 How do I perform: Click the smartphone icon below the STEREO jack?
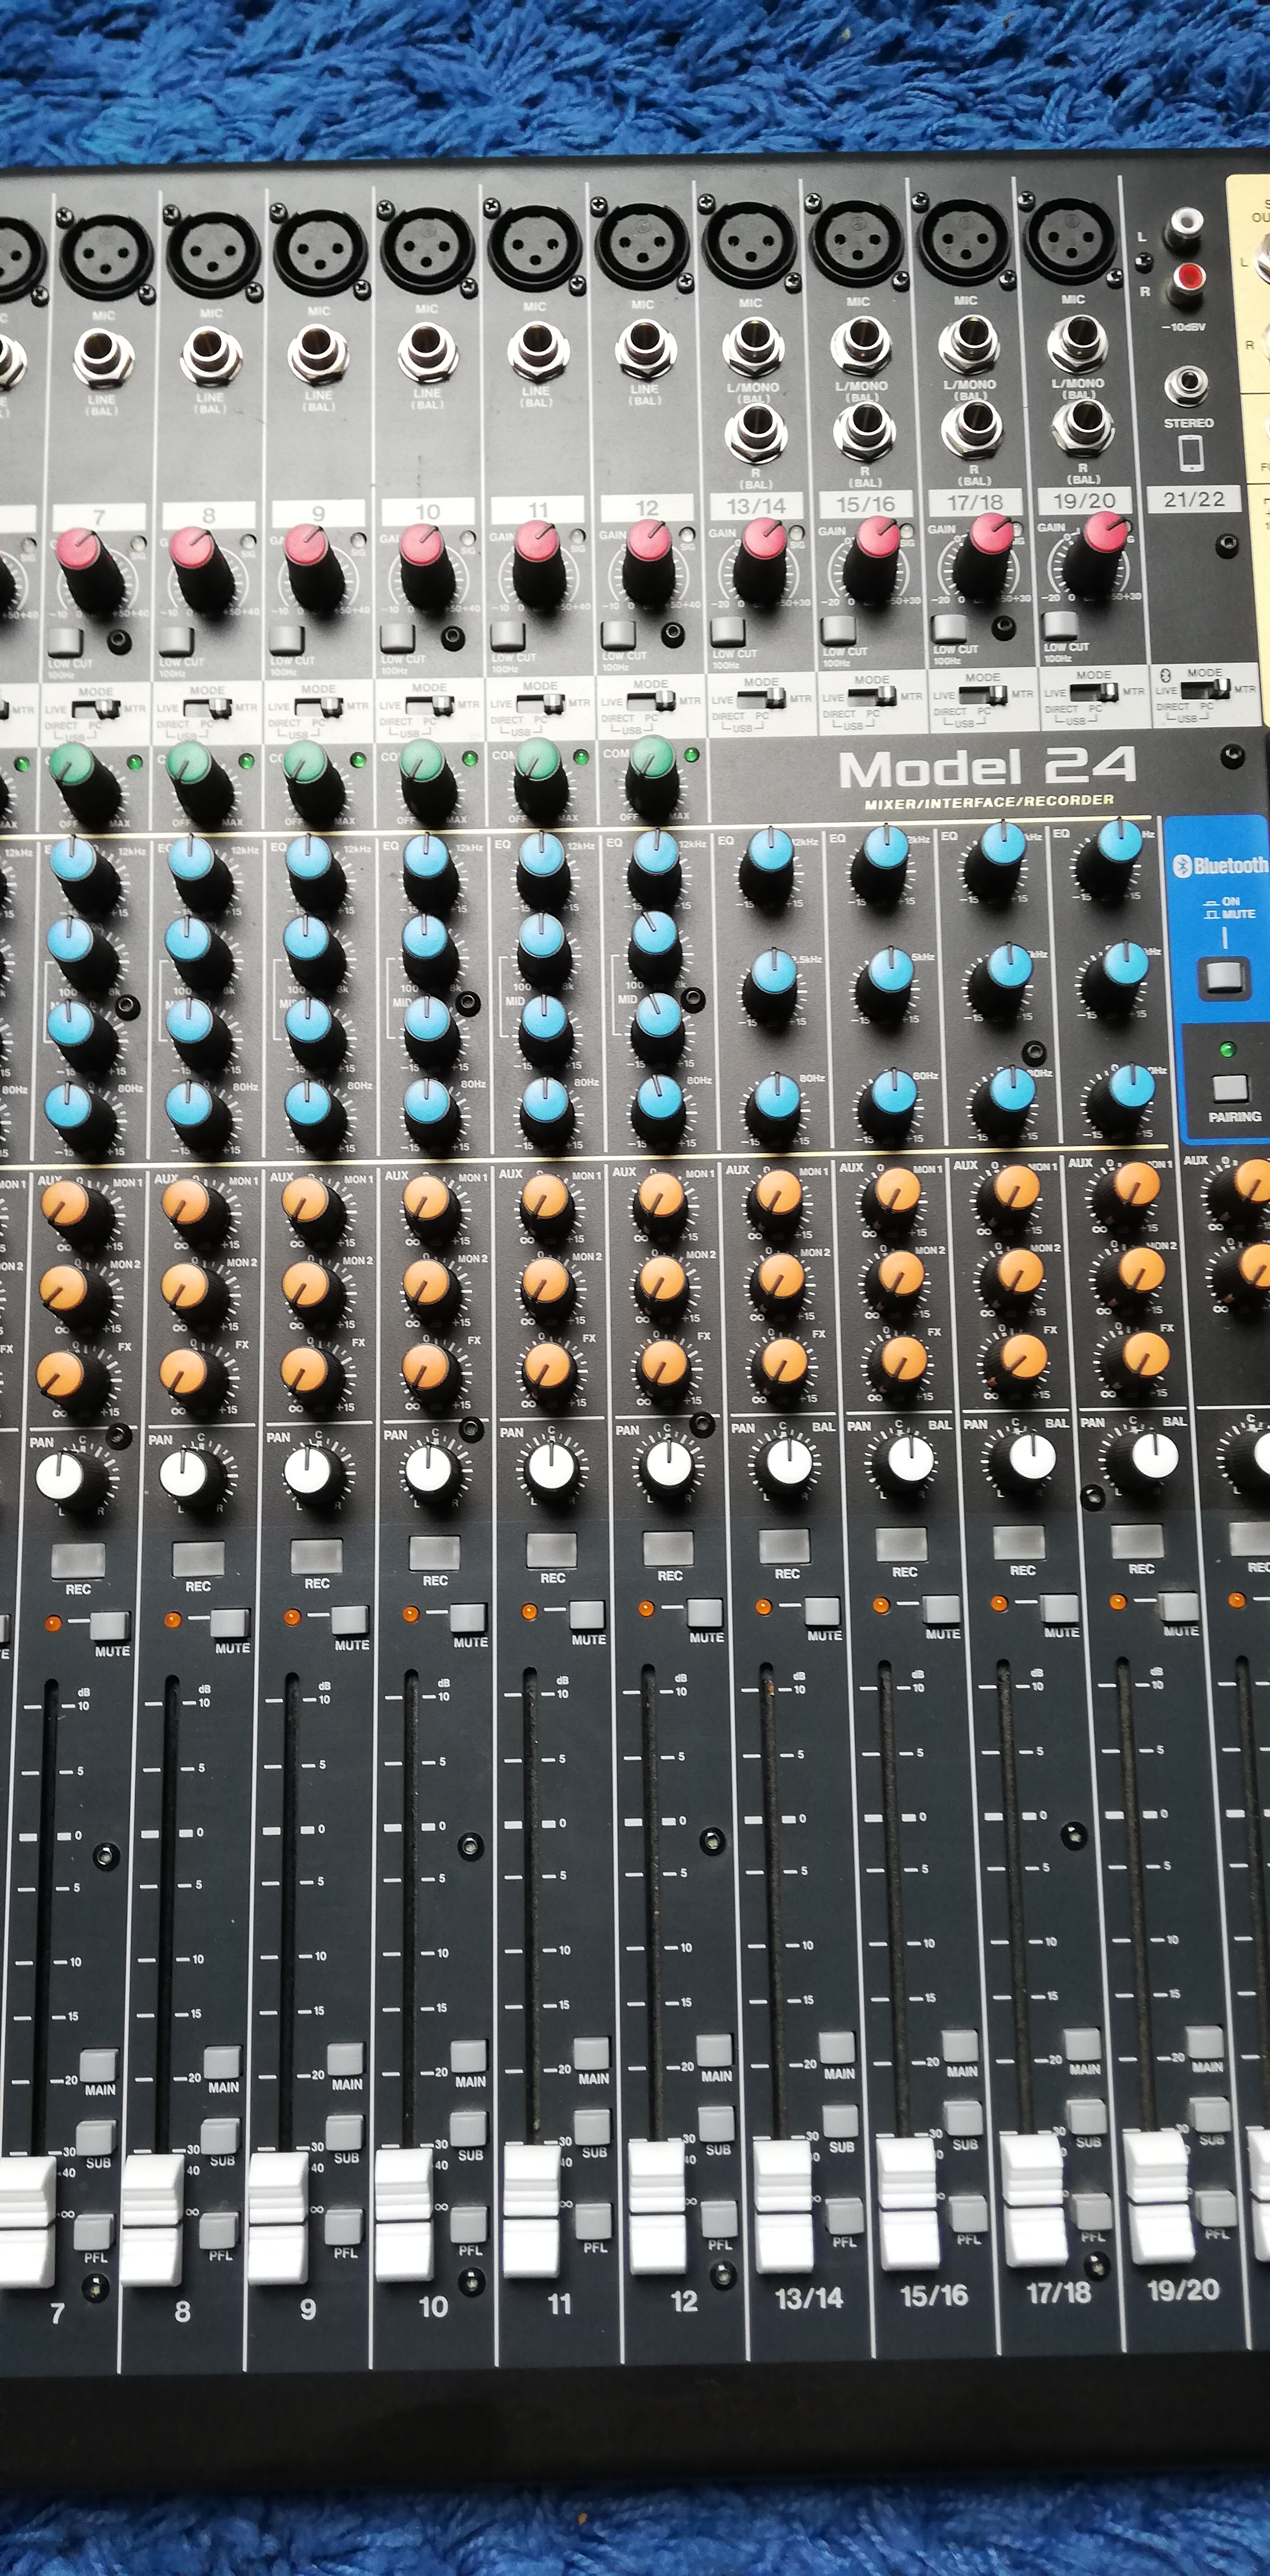[1190, 454]
